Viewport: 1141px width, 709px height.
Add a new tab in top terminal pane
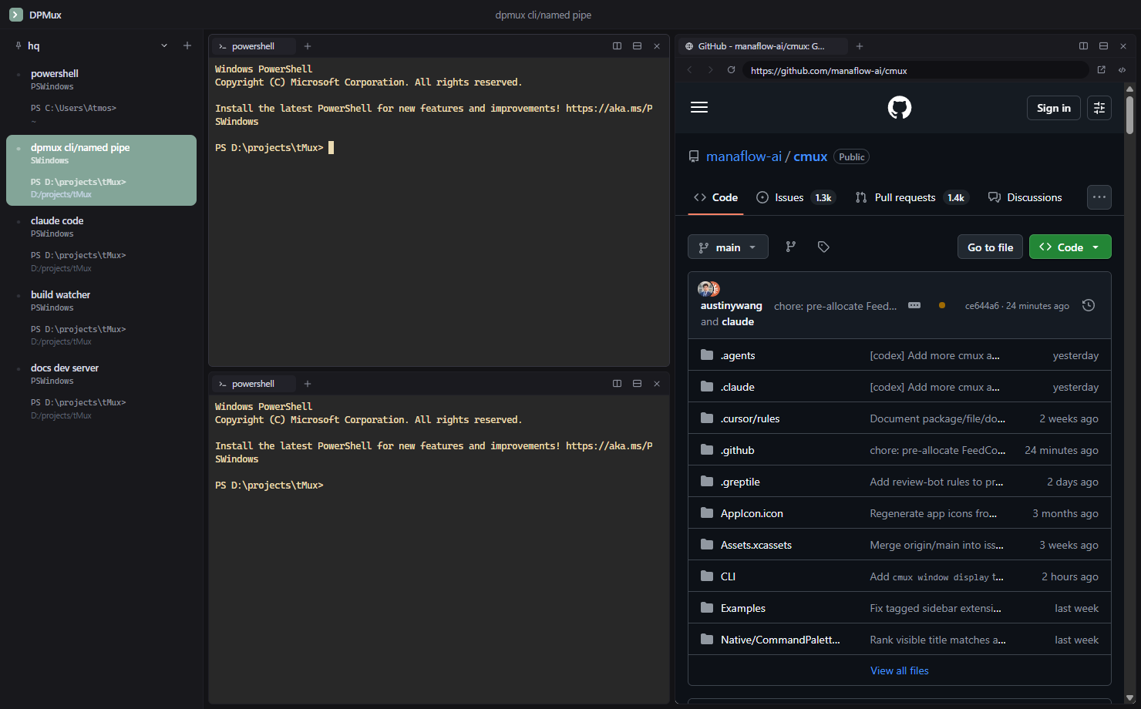tap(308, 46)
